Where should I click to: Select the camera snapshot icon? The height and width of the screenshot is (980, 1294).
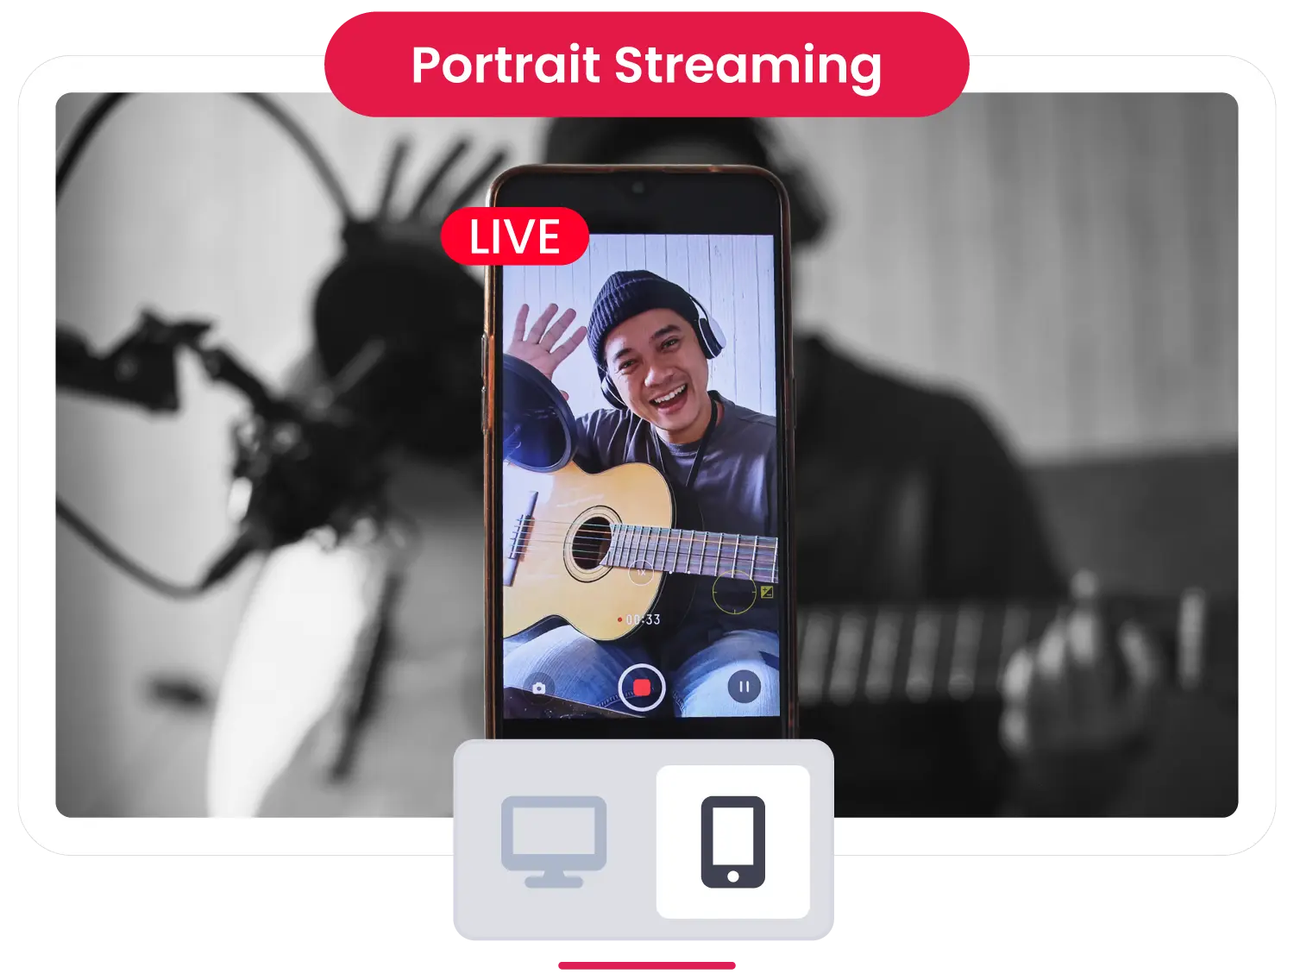(x=539, y=688)
